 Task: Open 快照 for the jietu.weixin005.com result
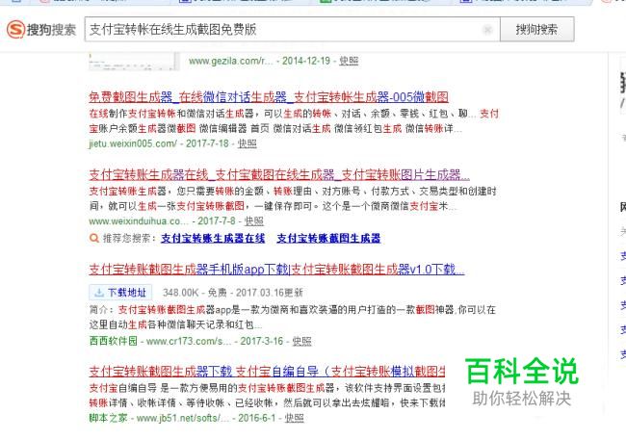[247, 143]
